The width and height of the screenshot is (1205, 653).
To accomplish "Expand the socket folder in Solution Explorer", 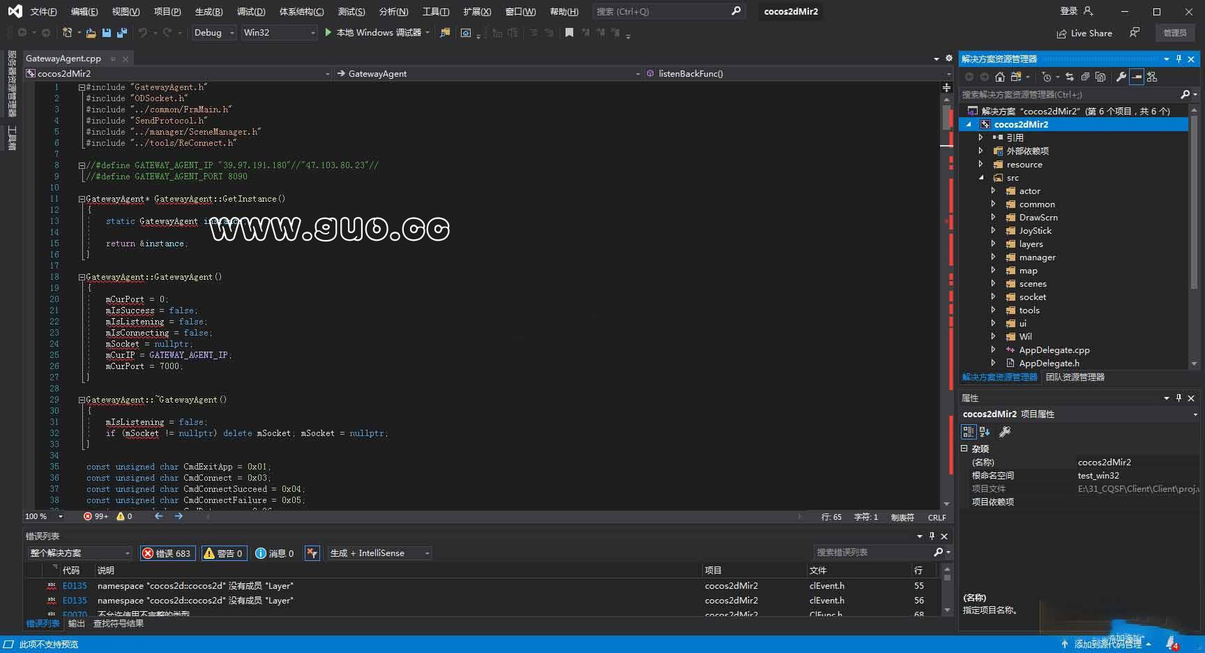I will pyautogui.click(x=993, y=297).
